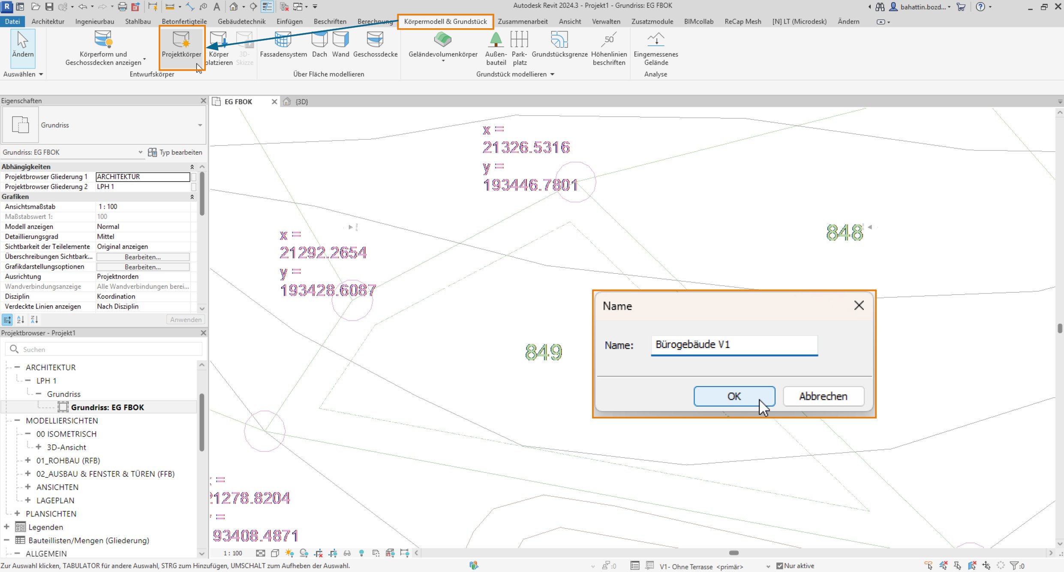Image resolution: width=1064 pixels, height=572 pixels.
Task: Click Bearbeiten for Grafikdarstellungsoptionen
Action: point(143,267)
